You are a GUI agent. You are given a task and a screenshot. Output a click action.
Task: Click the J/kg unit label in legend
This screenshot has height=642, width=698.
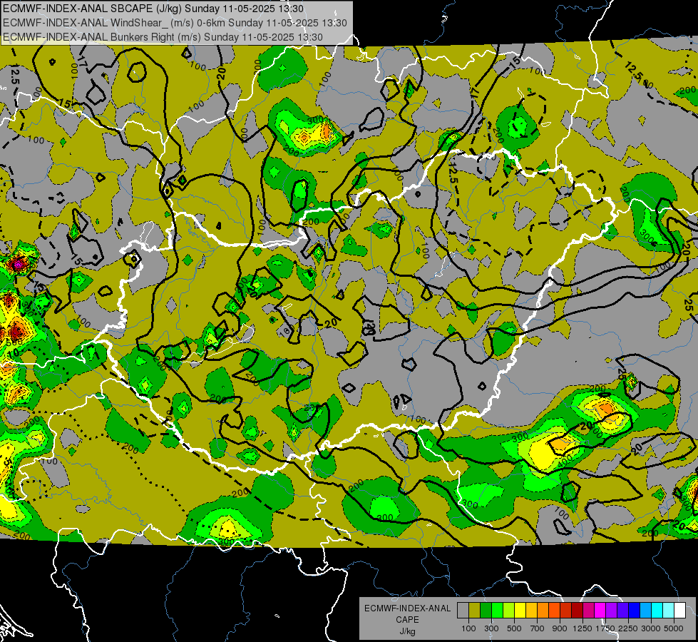[407, 631]
